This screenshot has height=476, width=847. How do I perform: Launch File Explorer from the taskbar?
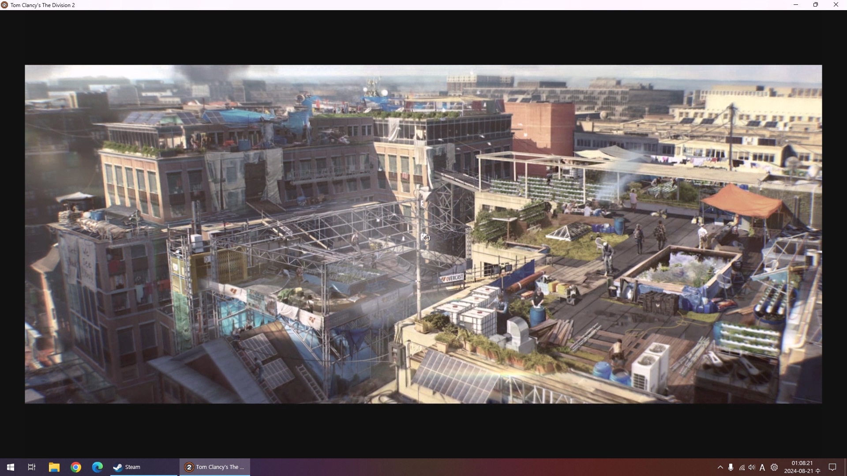[x=54, y=467]
